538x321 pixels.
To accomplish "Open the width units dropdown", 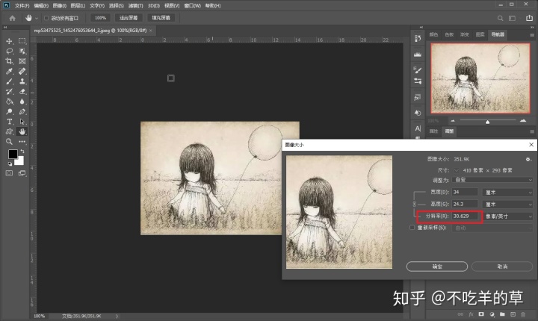I will (x=508, y=193).
